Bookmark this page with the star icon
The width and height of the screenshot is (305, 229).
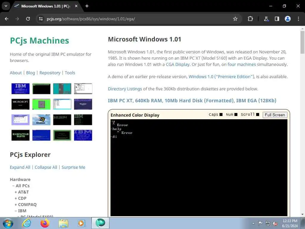pyautogui.click(x=235, y=19)
